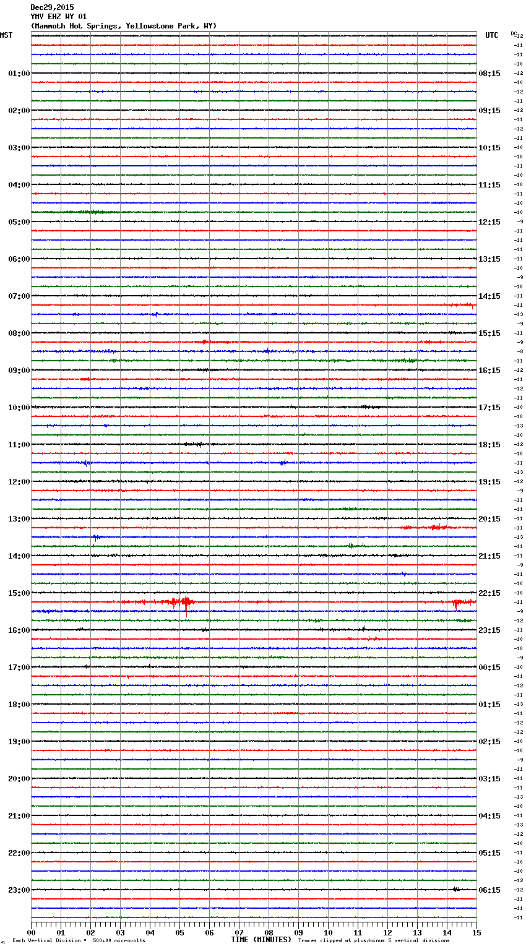Click the 22:15 UTC time label
Viewport: 526px width, 949px height.
[x=489, y=593]
